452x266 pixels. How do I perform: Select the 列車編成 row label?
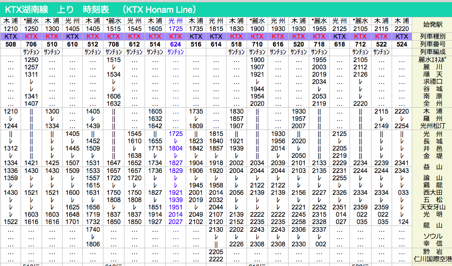point(433,52)
